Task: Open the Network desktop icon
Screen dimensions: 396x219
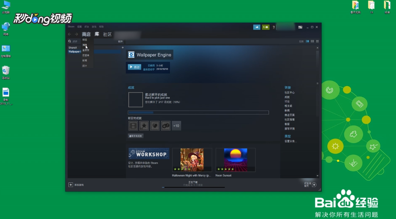Action: coord(6,29)
